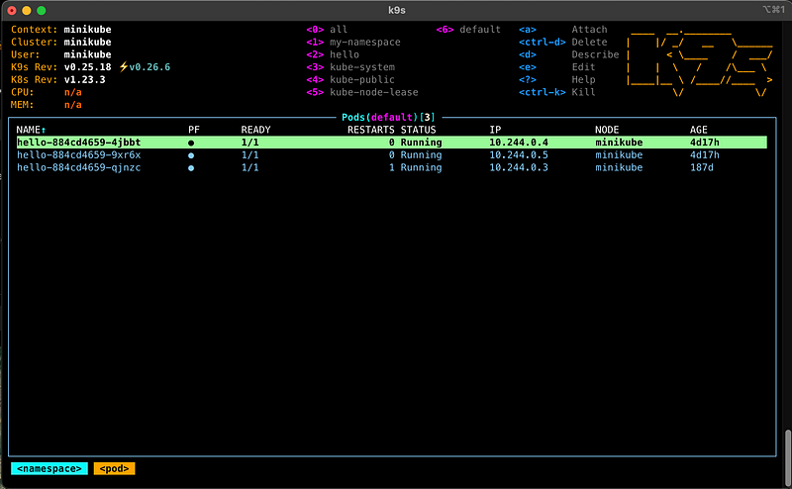Viewport: 792px width, 489px height.
Task: Click the STATUS column header
Action: [x=418, y=130]
